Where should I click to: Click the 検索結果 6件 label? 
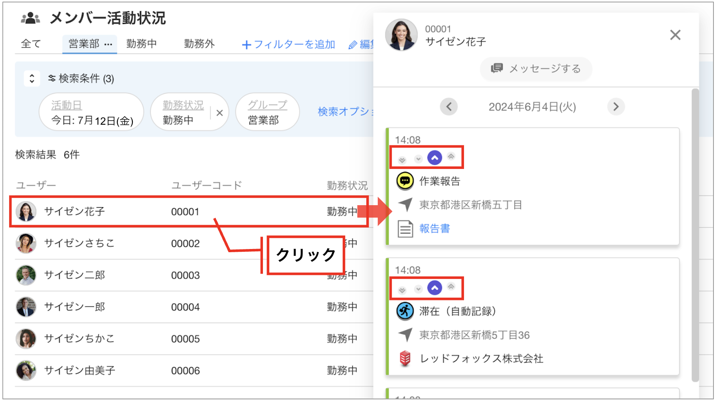(x=47, y=155)
